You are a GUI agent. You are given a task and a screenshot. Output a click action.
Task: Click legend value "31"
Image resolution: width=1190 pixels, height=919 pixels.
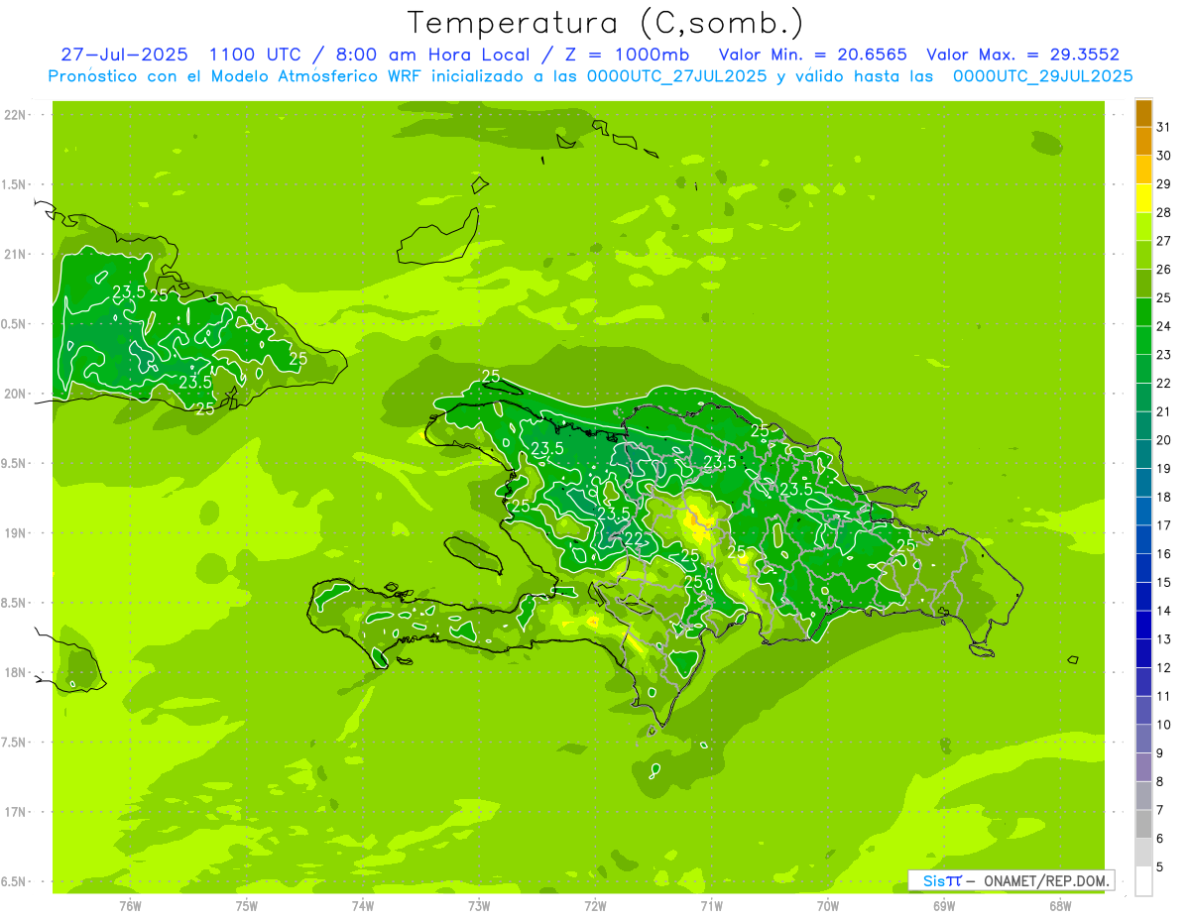click(x=1163, y=127)
